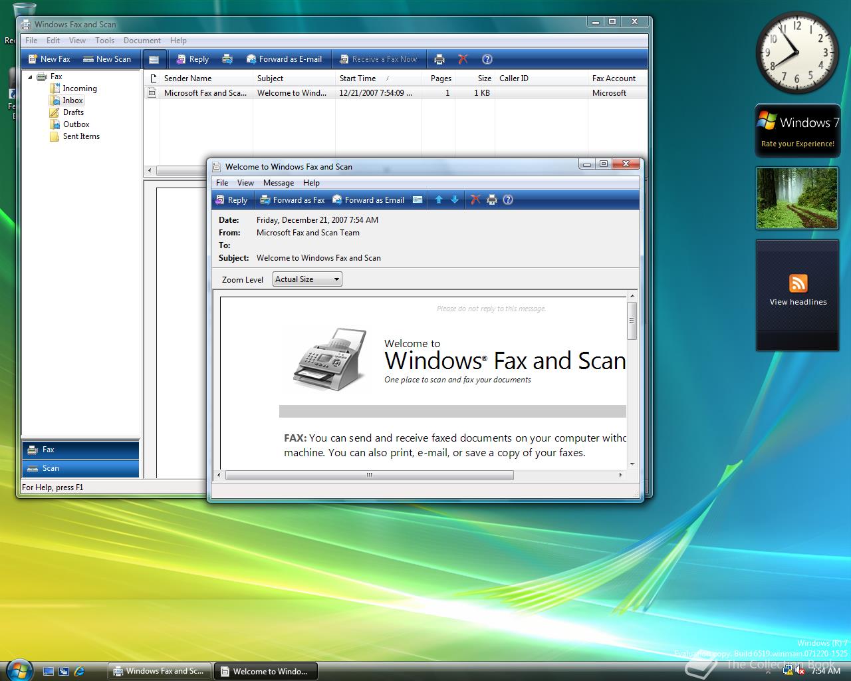
Task: Toggle the preview pane button in main toolbar
Action: click(x=154, y=59)
